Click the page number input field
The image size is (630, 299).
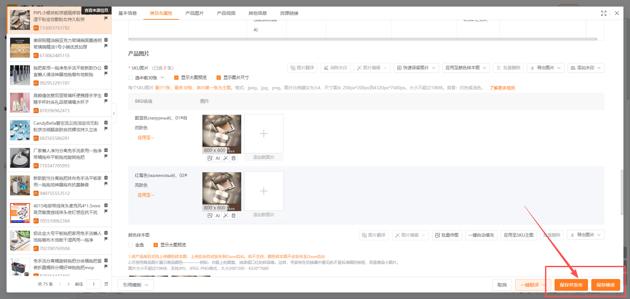[94, 284]
